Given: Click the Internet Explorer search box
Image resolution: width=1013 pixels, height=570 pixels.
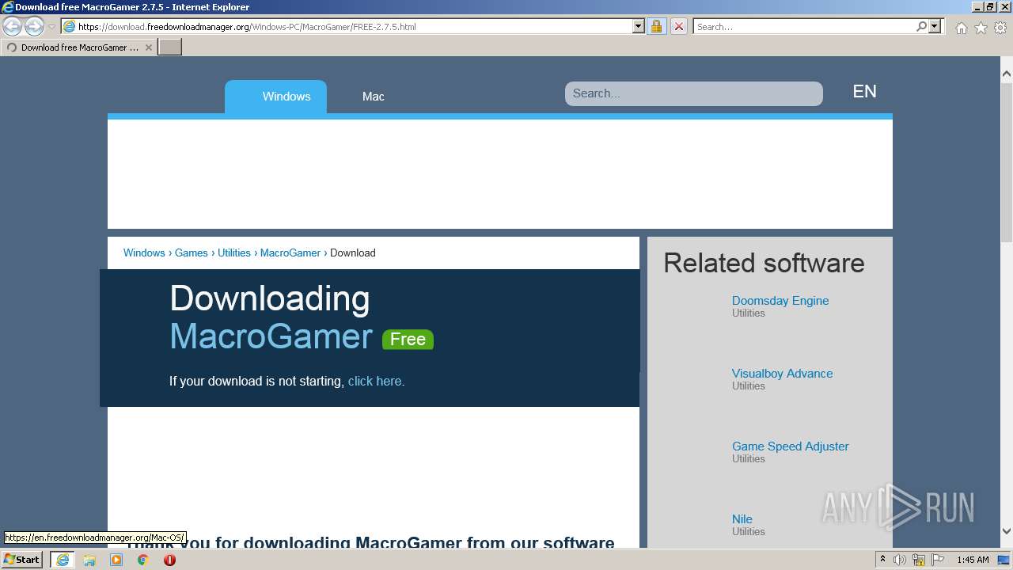Looking at the screenshot, I should pos(803,26).
